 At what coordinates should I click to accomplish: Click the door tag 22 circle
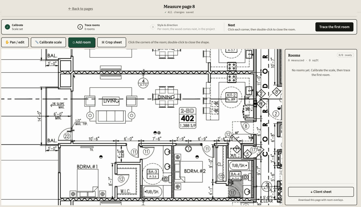point(66,136)
